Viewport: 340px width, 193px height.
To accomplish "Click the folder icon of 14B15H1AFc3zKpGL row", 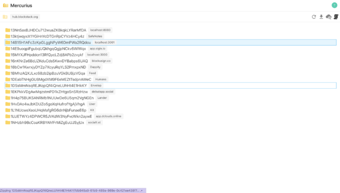I will (x=7, y=43).
